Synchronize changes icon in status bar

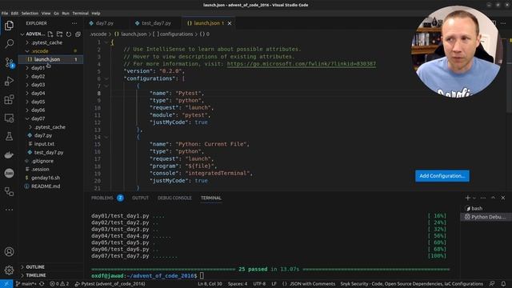point(42,284)
